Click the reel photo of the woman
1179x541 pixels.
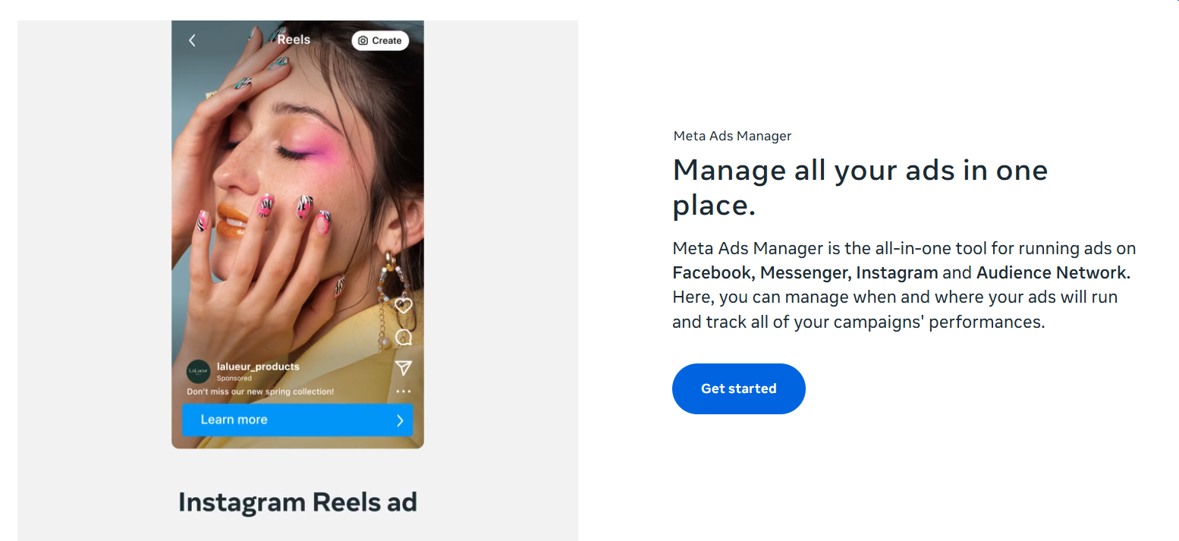[x=288, y=190]
